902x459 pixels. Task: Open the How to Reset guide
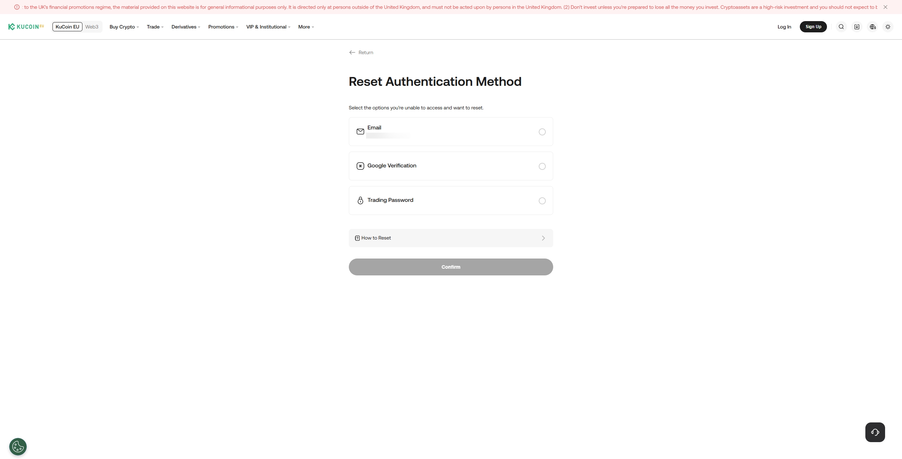451,238
